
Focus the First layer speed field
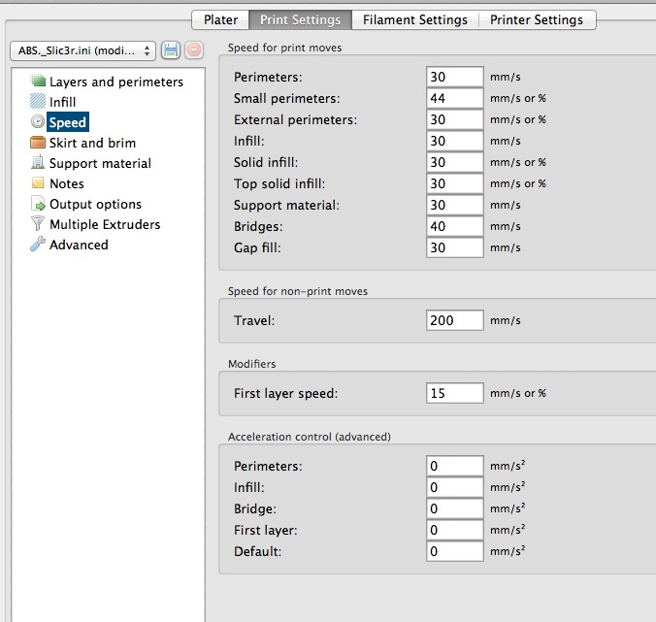pyautogui.click(x=454, y=393)
